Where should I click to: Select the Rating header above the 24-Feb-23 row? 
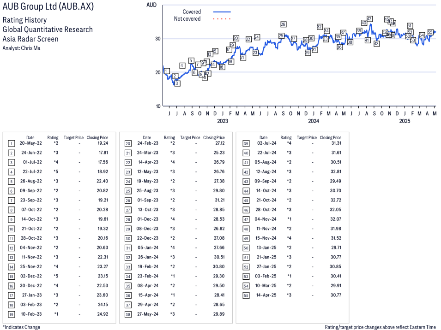click(169, 137)
